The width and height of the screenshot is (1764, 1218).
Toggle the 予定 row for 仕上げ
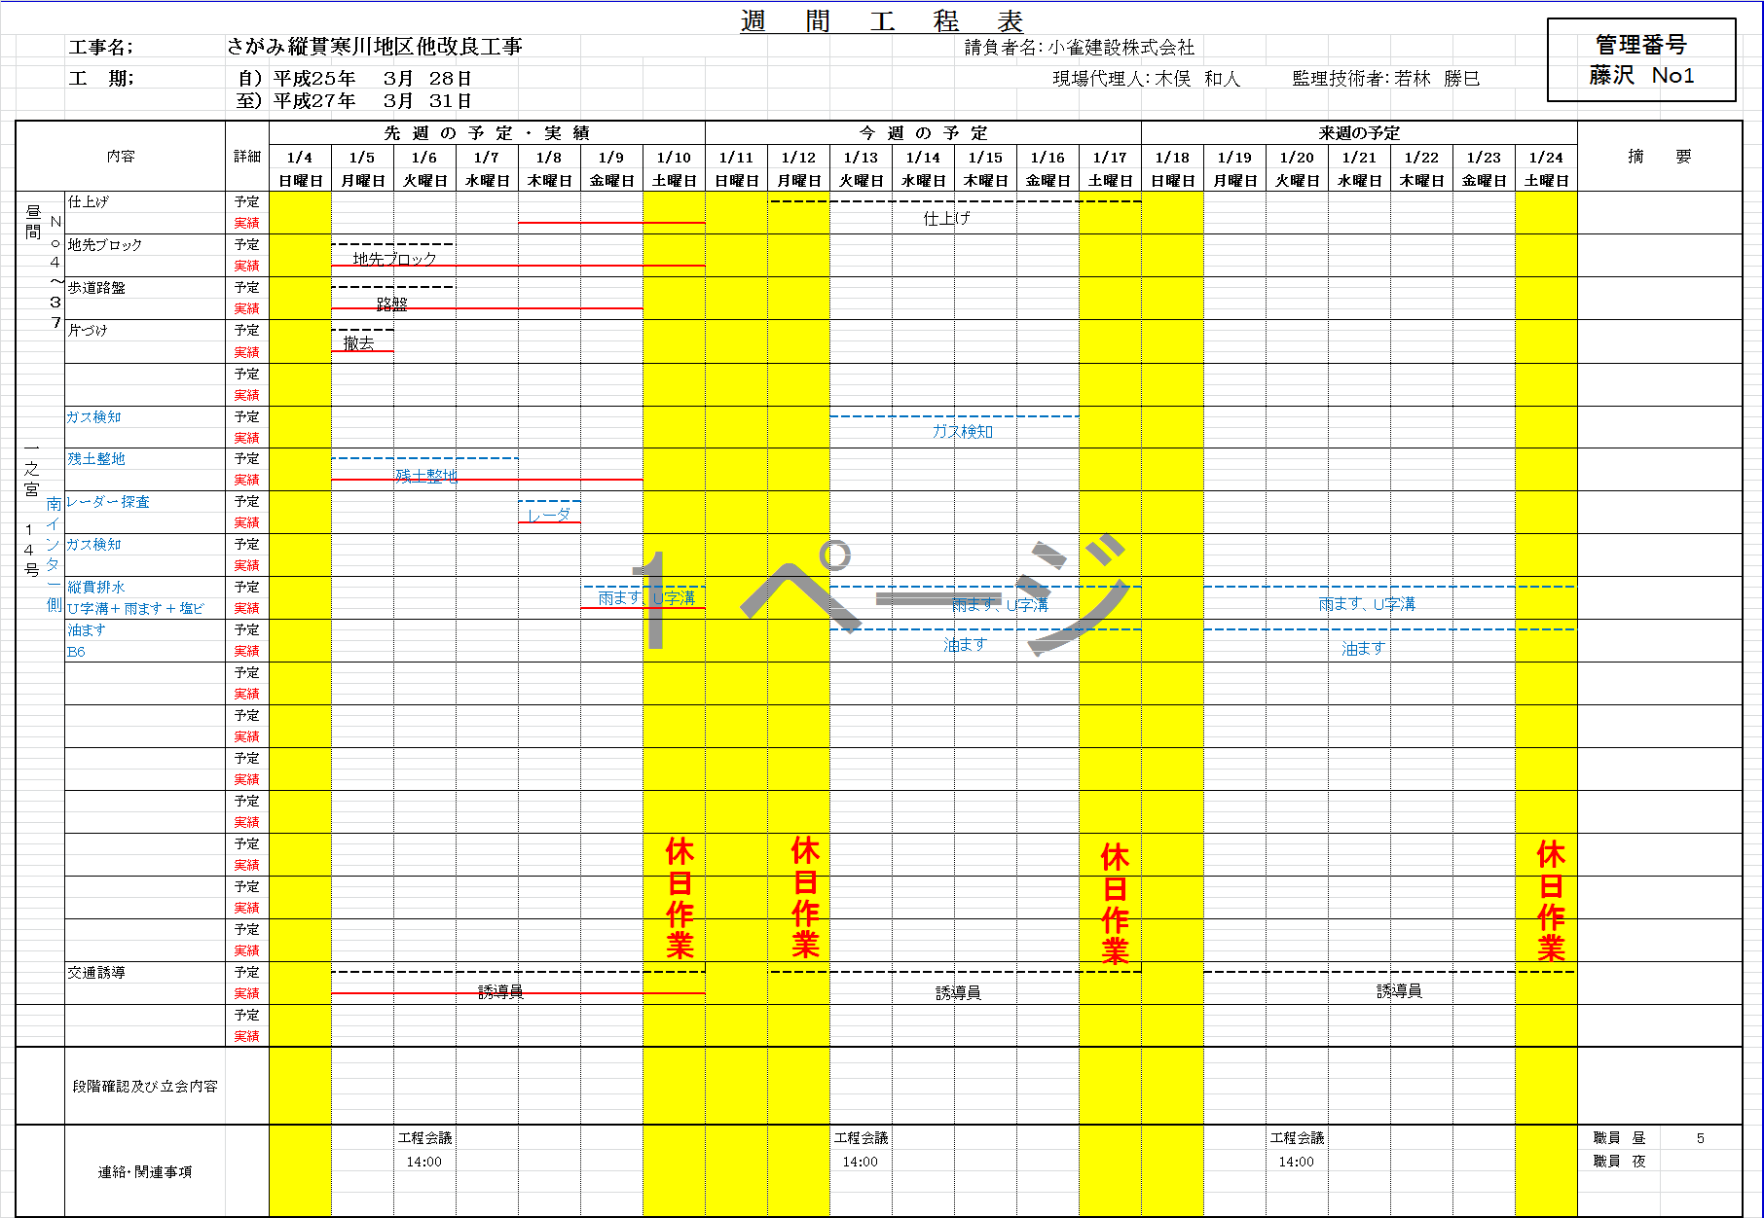coord(246,201)
